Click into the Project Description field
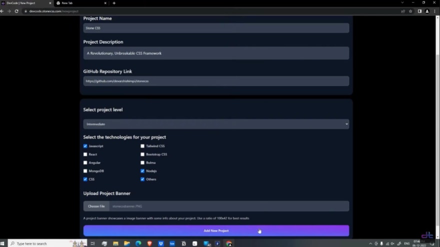The width and height of the screenshot is (440, 247). tap(216, 53)
